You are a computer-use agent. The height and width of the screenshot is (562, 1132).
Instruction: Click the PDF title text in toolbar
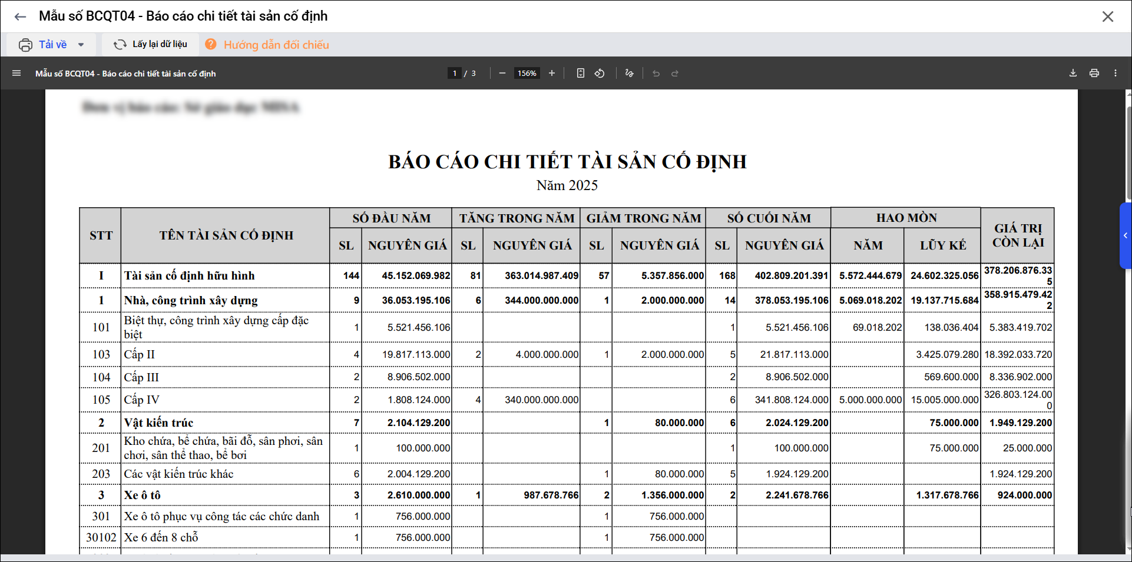coord(125,74)
